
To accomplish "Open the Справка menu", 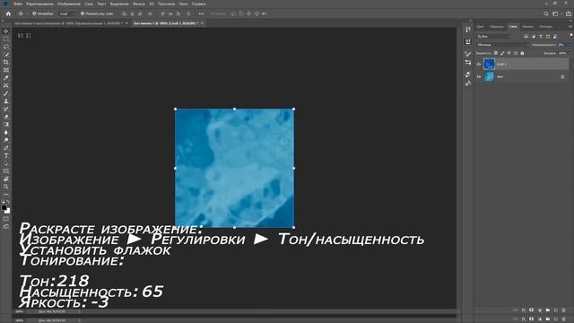I will pyautogui.click(x=198, y=4).
